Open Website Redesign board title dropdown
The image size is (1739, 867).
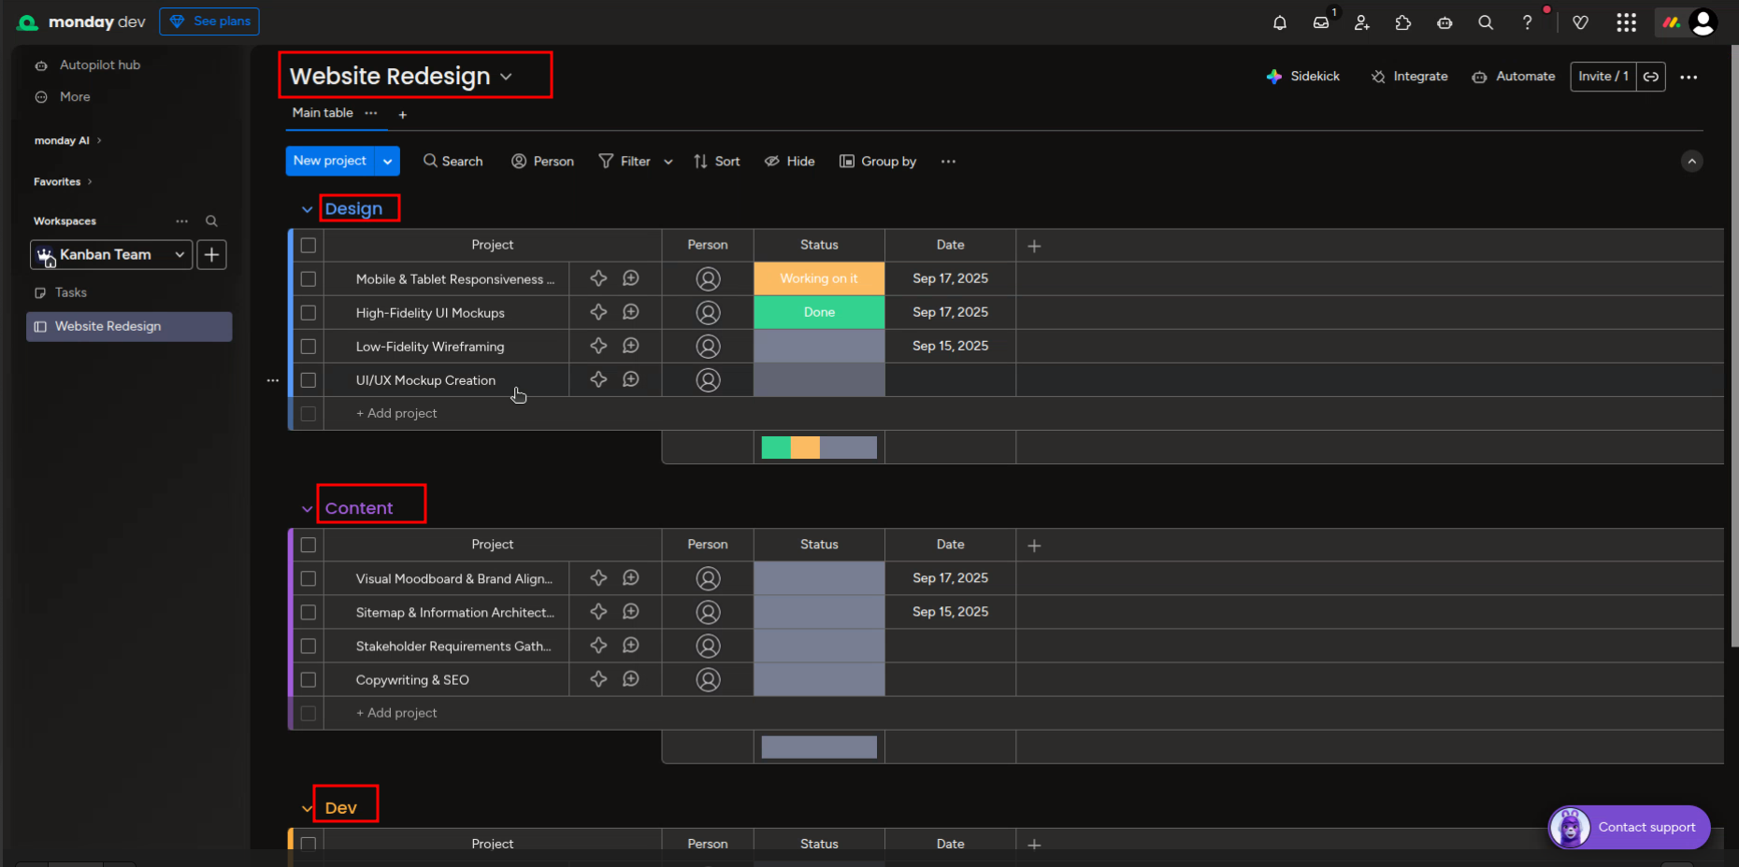pos(506,77)
